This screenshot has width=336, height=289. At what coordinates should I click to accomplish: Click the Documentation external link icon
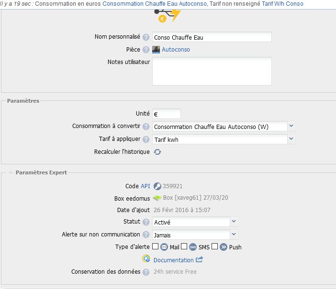(200, 260)
